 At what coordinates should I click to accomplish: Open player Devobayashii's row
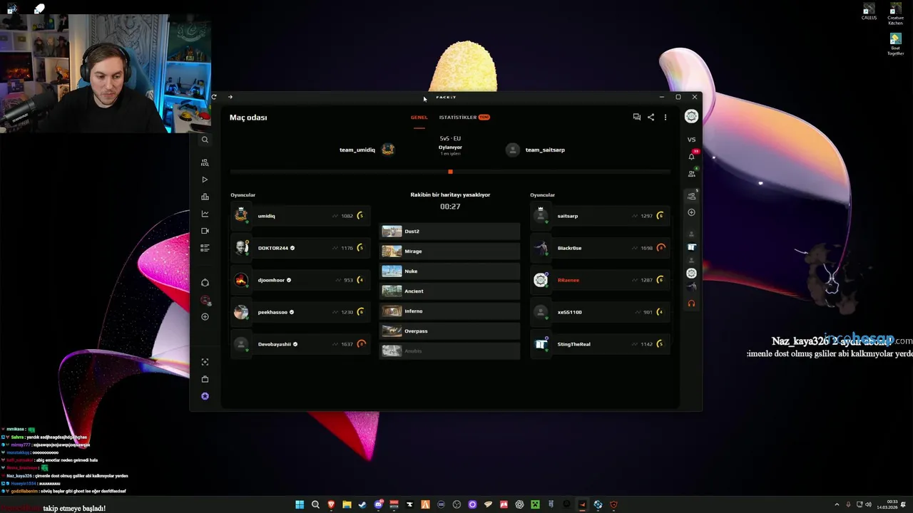click(x=300, y=344)
